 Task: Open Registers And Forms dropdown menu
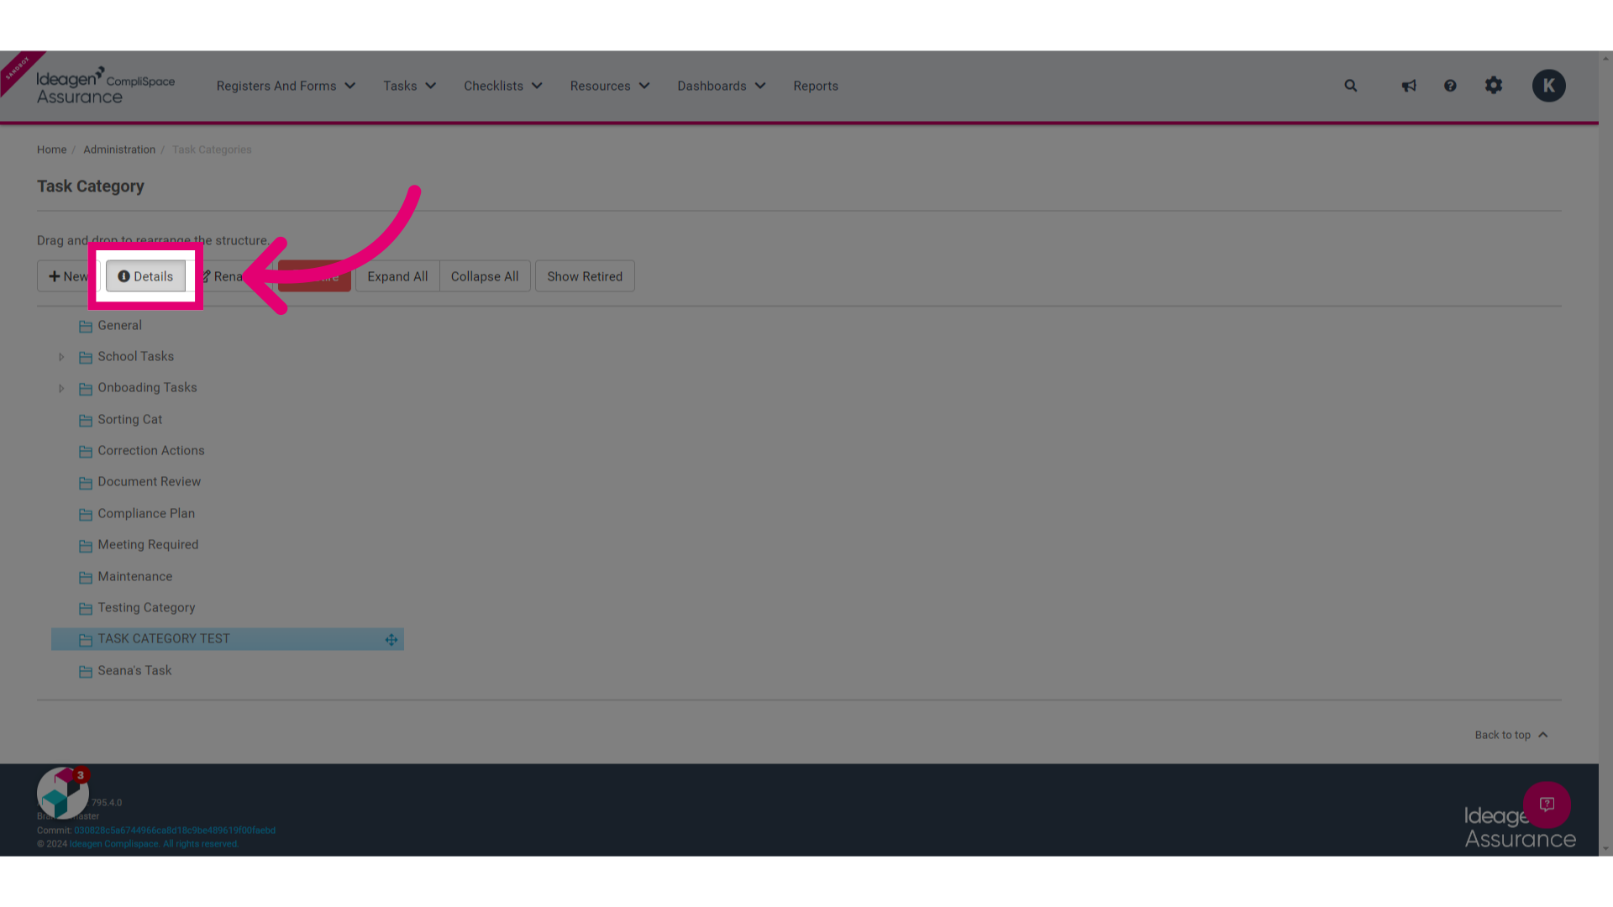click(x=286, y=86)
